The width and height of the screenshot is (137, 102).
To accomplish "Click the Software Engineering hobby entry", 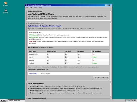I will pos(58,86).
